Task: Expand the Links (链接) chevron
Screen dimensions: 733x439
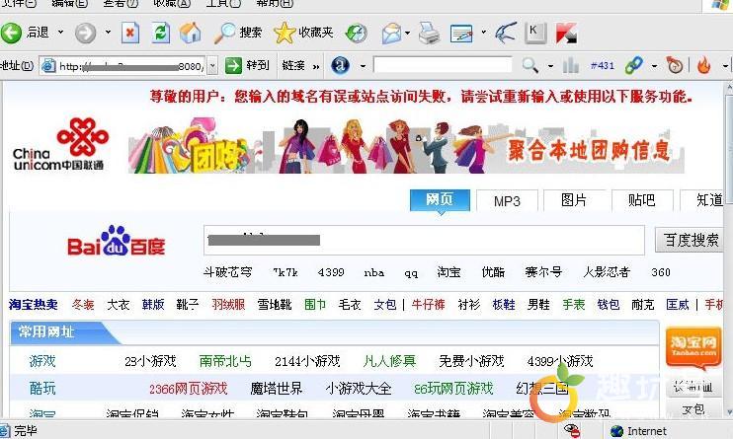Action: click(316, 67)
